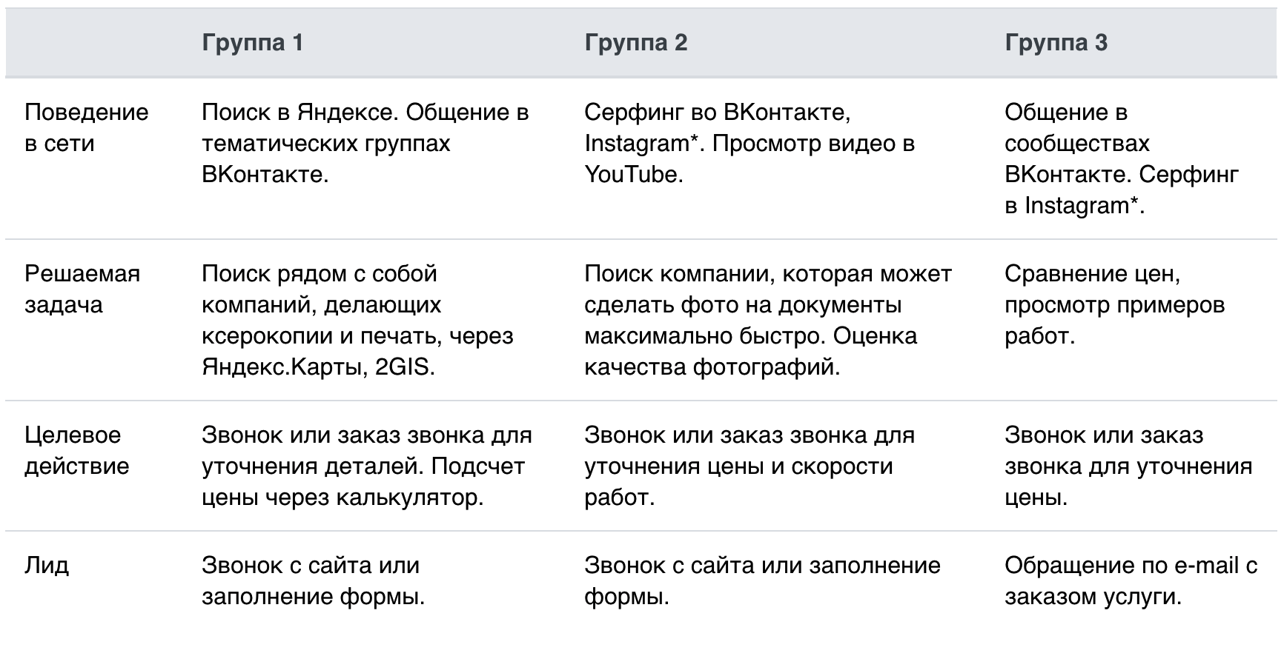
Task: Click Группа 2 Лид cell ending 'заполнение формы'
Action: point(762,580)
